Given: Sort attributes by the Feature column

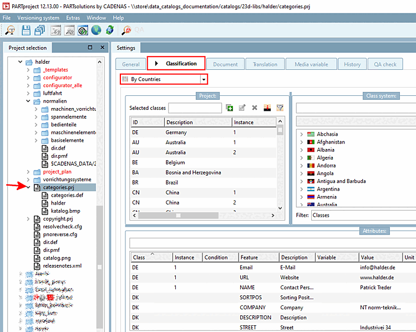Looking at the screenshot, I should (258, 257).
